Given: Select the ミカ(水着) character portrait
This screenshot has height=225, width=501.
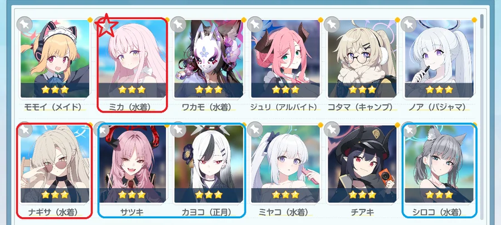Looking at the screenshot, I should [132, 58].
